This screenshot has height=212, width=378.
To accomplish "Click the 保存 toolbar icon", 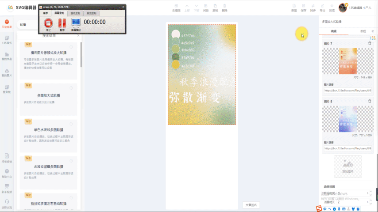I will 304,8.
